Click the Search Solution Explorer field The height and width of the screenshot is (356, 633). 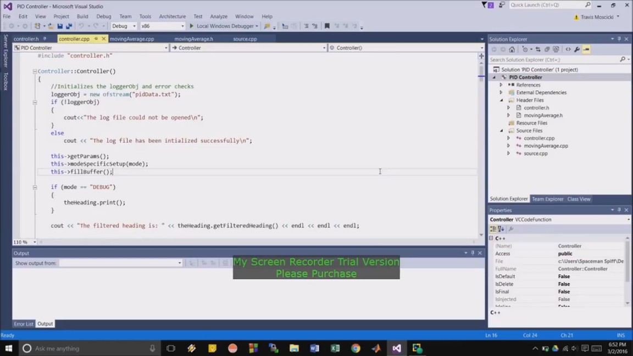point(554,59)
